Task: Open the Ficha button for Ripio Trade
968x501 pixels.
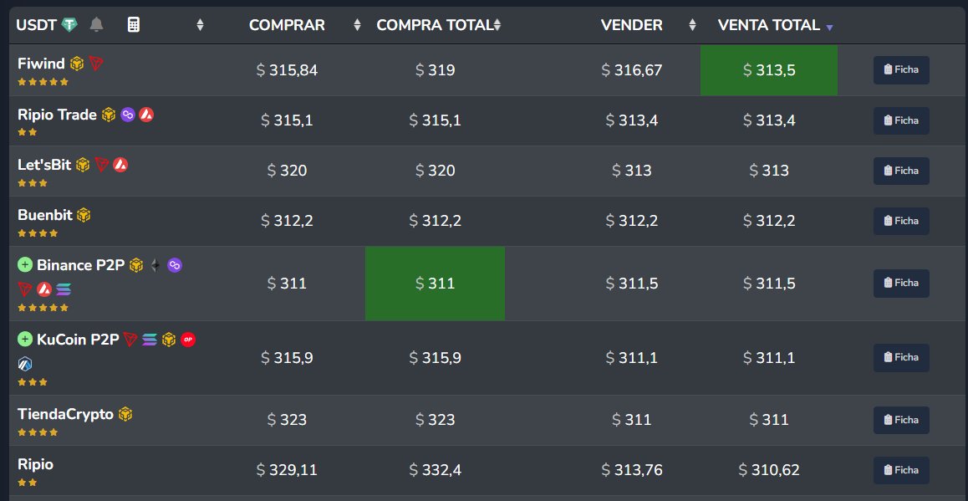Action: pyautogui.click(x=901, y=120)
